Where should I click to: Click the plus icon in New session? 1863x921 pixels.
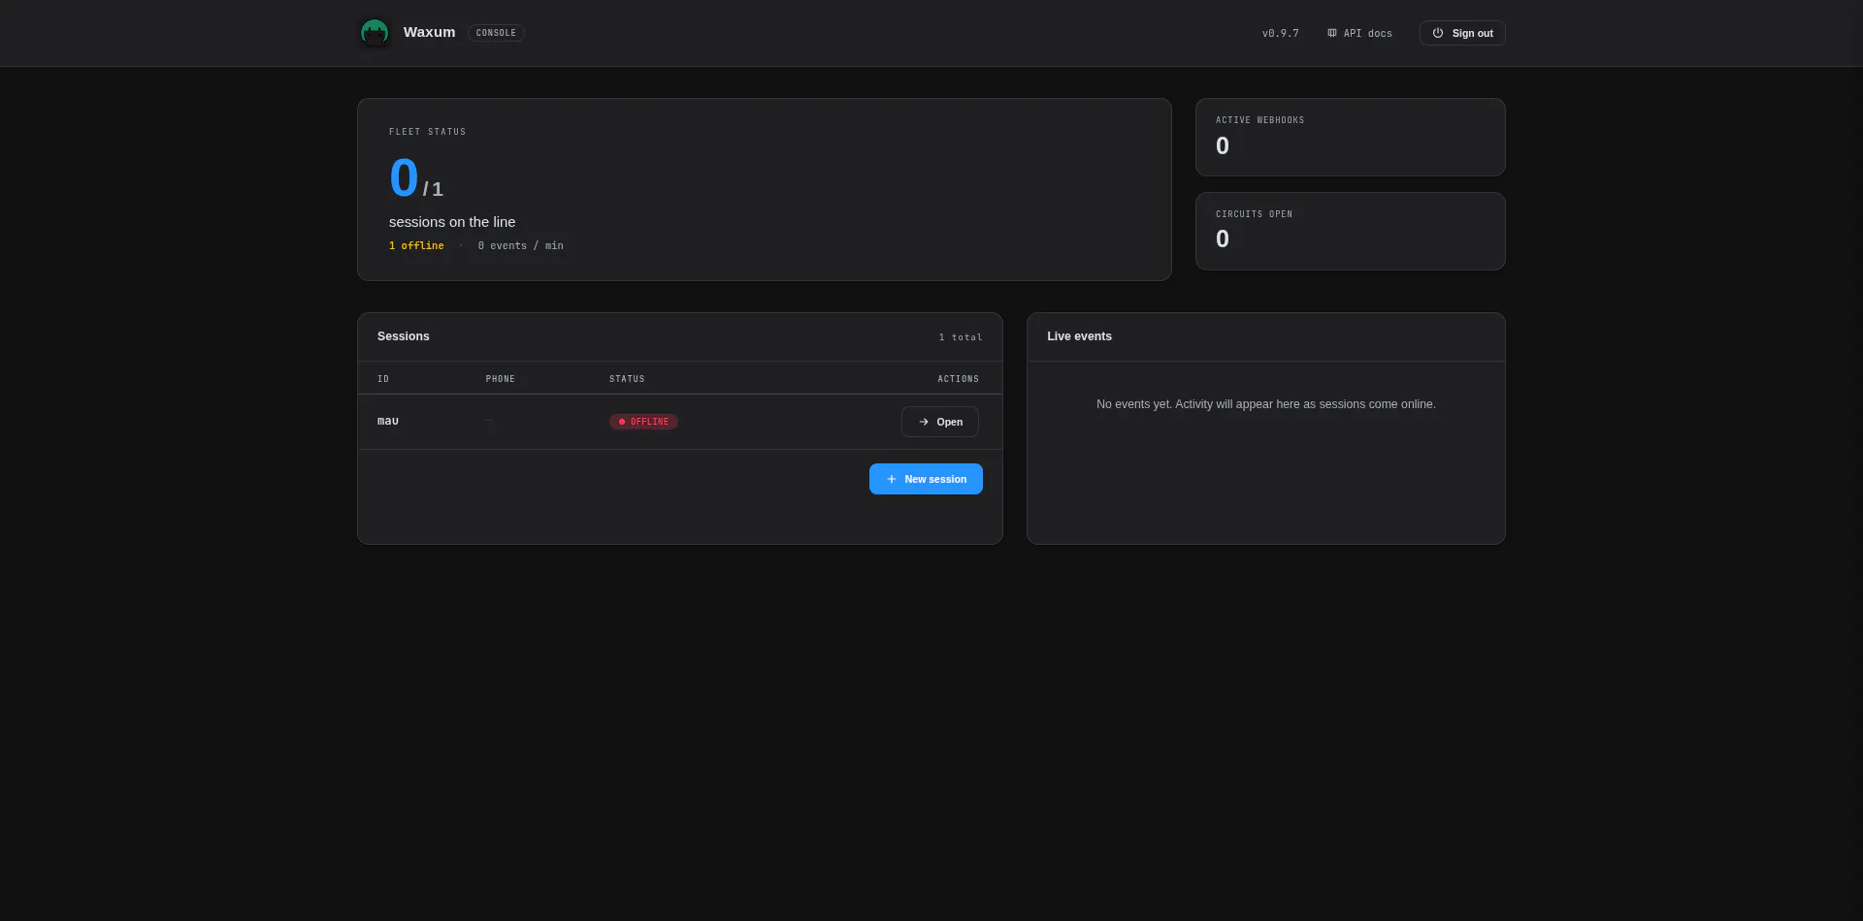(x=892, y=479)
